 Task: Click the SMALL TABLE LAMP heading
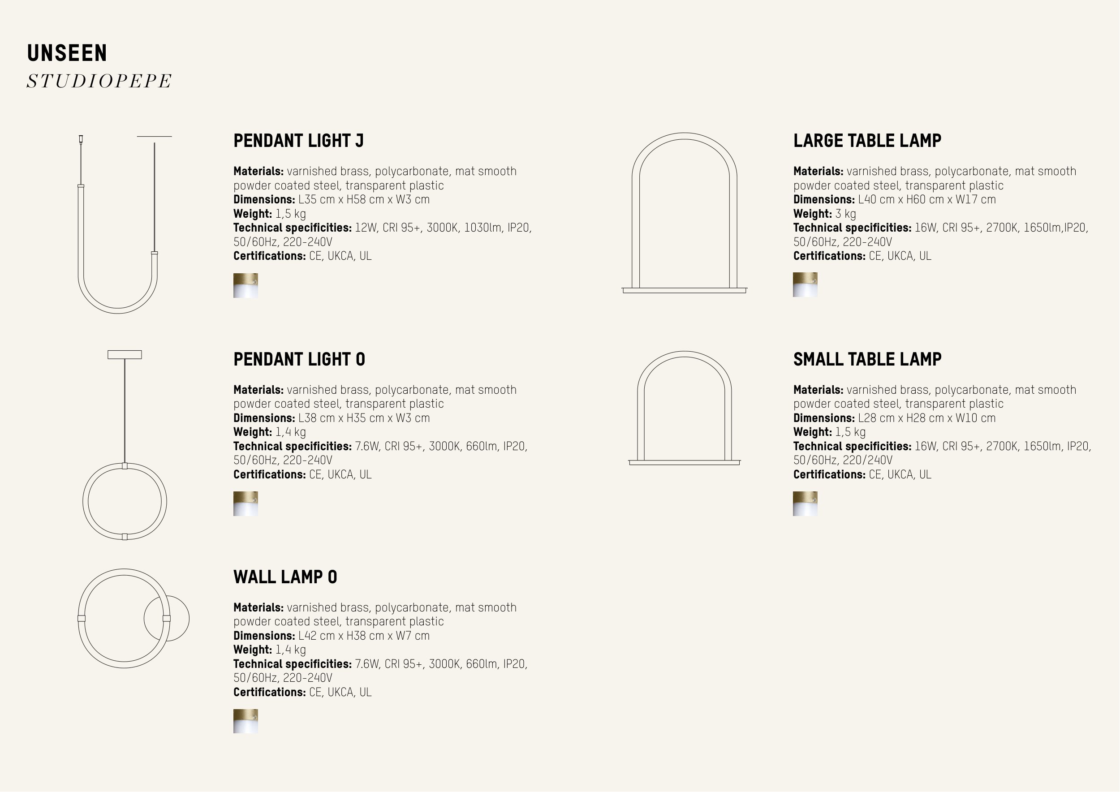point(867,359)
